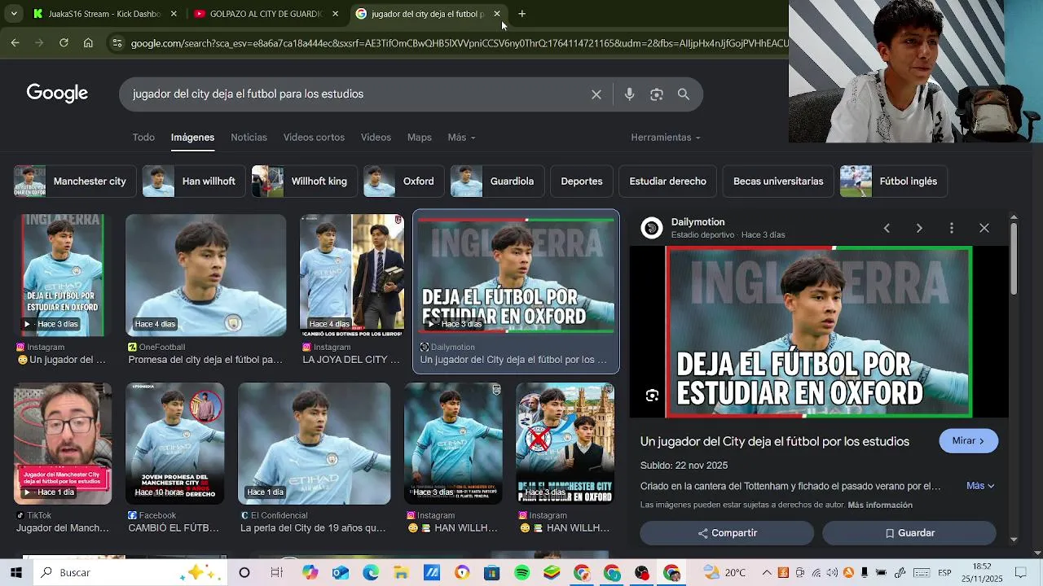Search inside preview image with Lens icon
Image resolution: width=1043 pixels, height=586 pixels.
pos(652,396)
